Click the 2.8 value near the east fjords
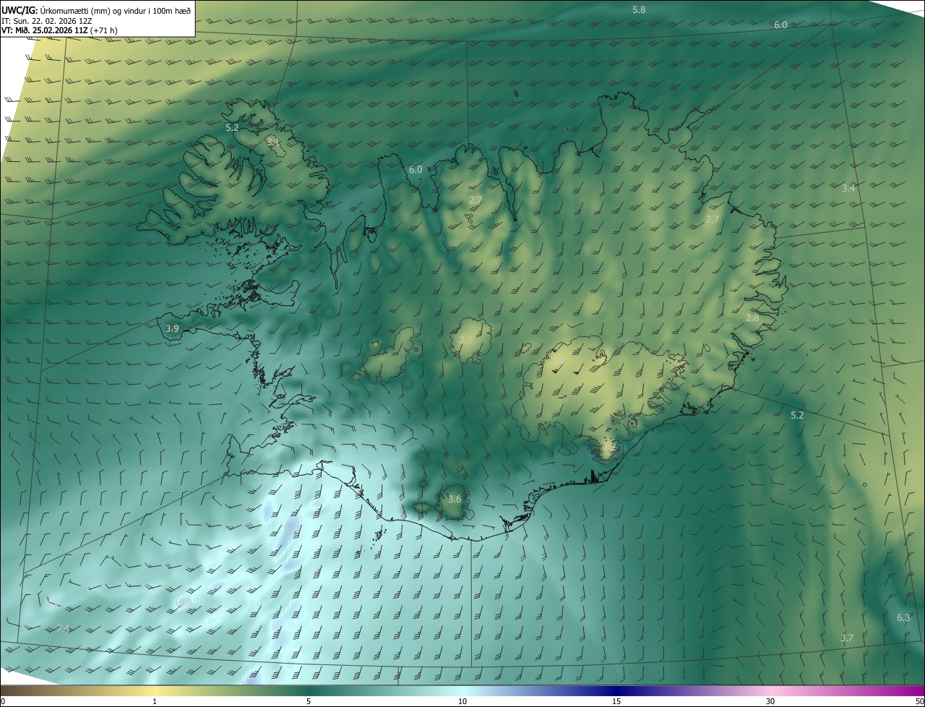 tap(752, 318)
